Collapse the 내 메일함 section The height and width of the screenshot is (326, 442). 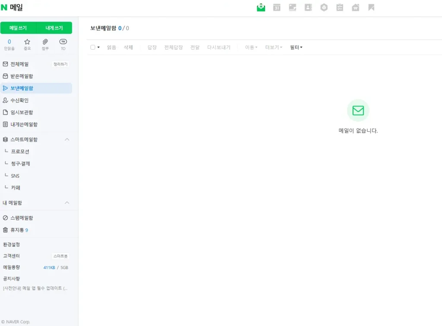[67, 203]
